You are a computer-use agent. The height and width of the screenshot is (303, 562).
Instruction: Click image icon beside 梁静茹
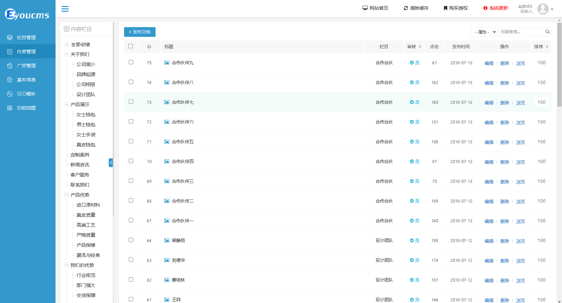[167, 240]
